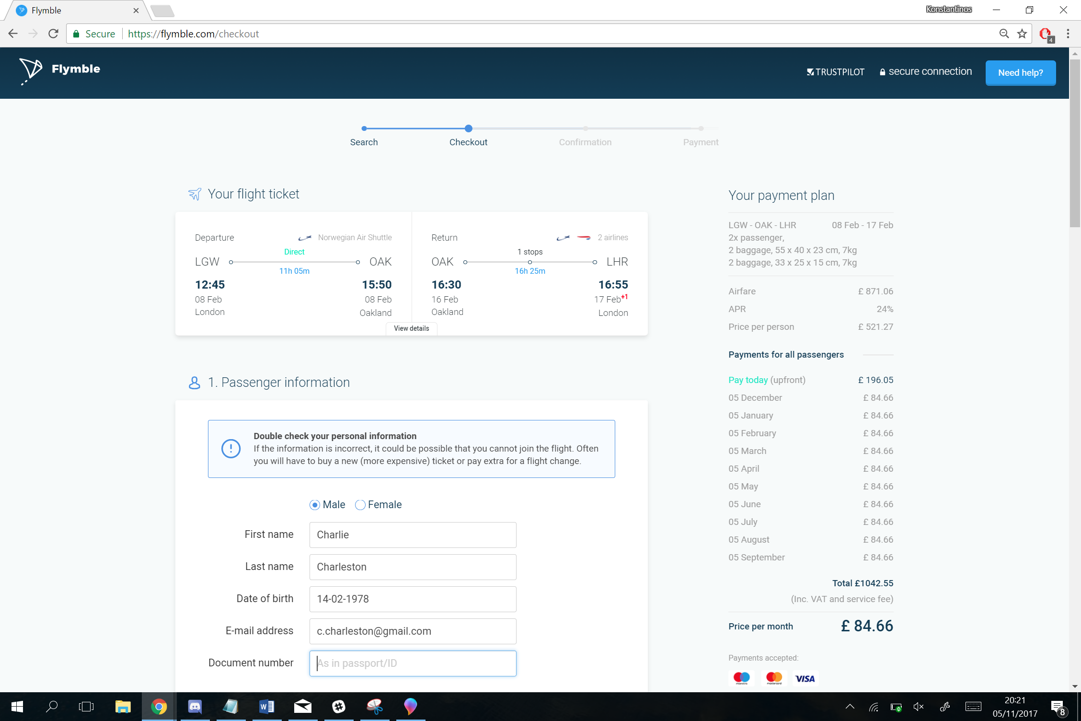Click the flight ticket plane icon
Screen dimensions: 1081x721
(195, 194)
